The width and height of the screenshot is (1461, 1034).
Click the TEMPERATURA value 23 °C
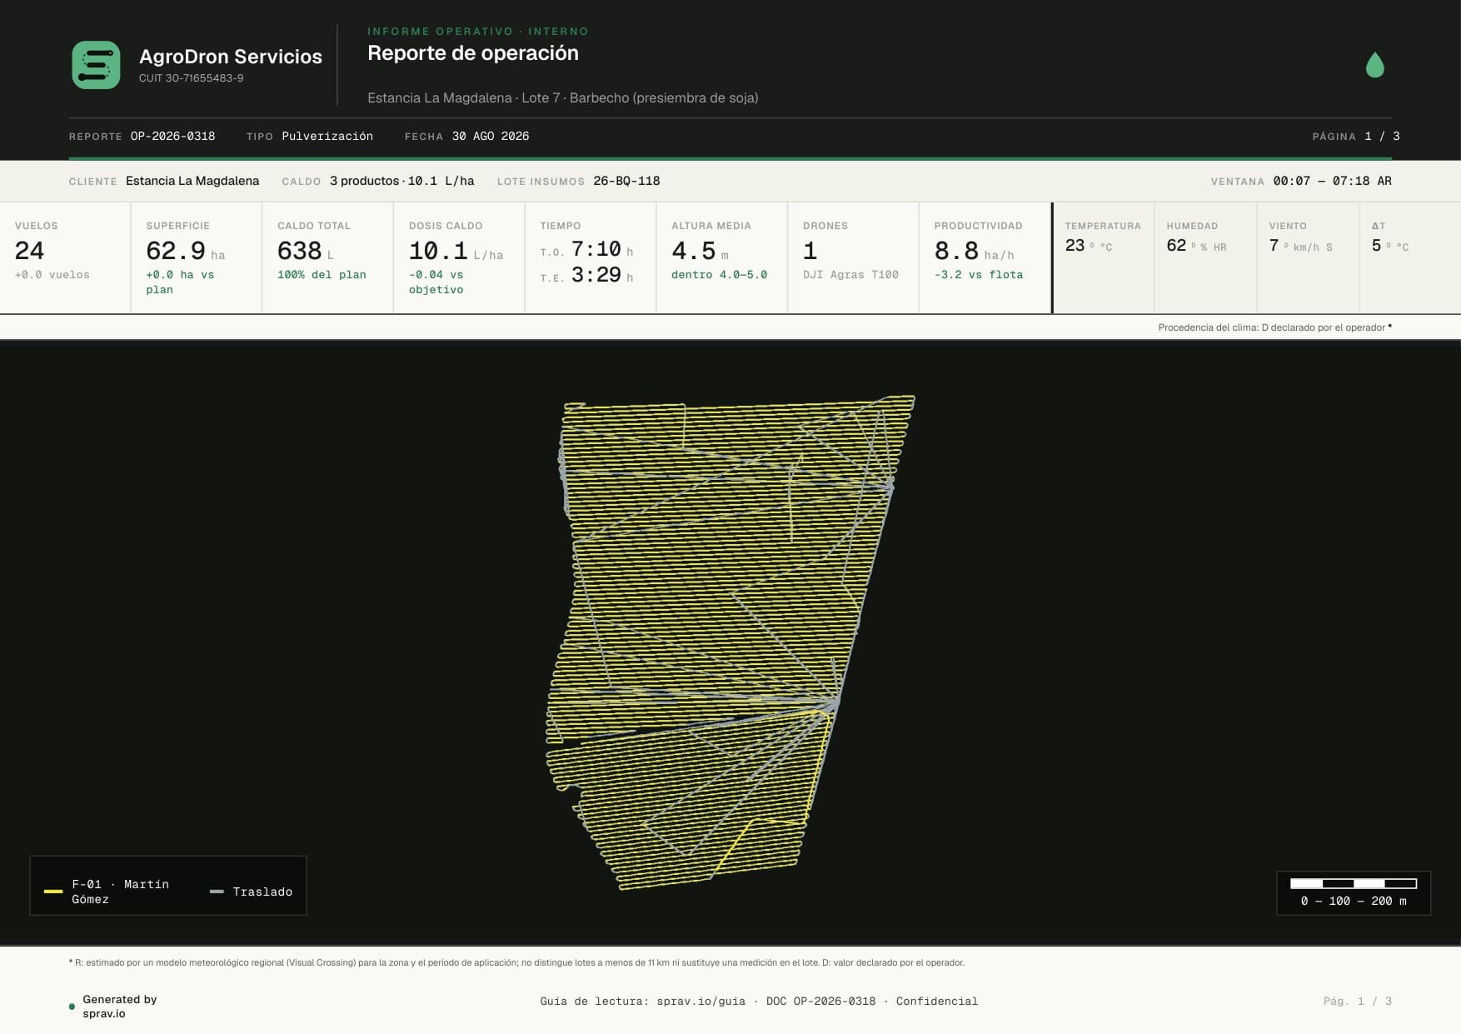(x=1088, y=246)
